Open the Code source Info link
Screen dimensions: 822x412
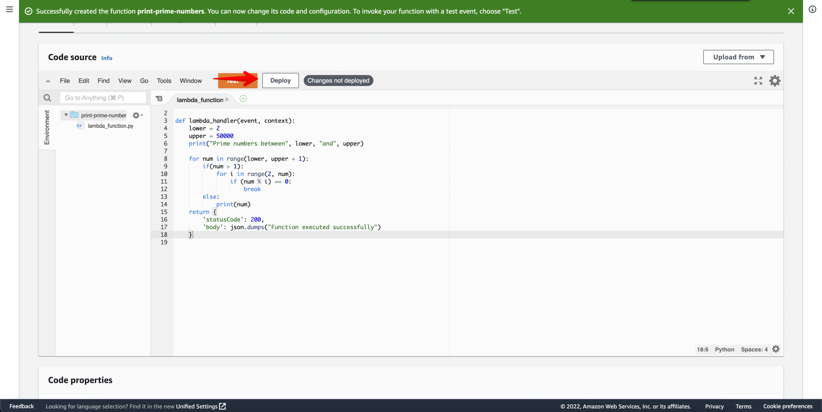[x=107, y=58]
